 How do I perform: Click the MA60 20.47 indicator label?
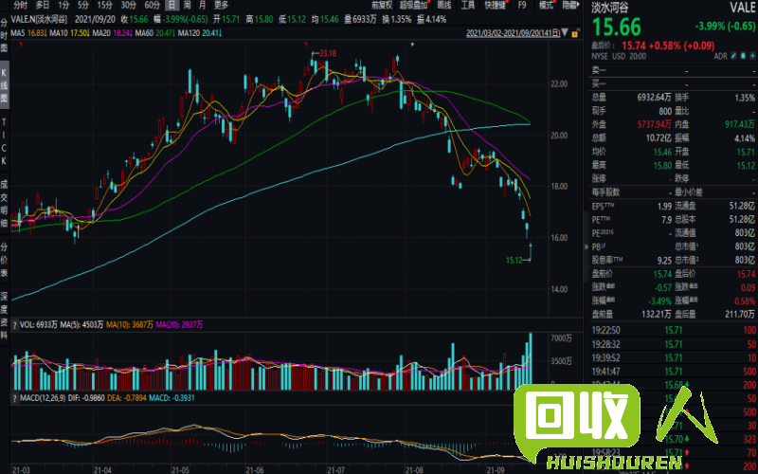point(154,33)
